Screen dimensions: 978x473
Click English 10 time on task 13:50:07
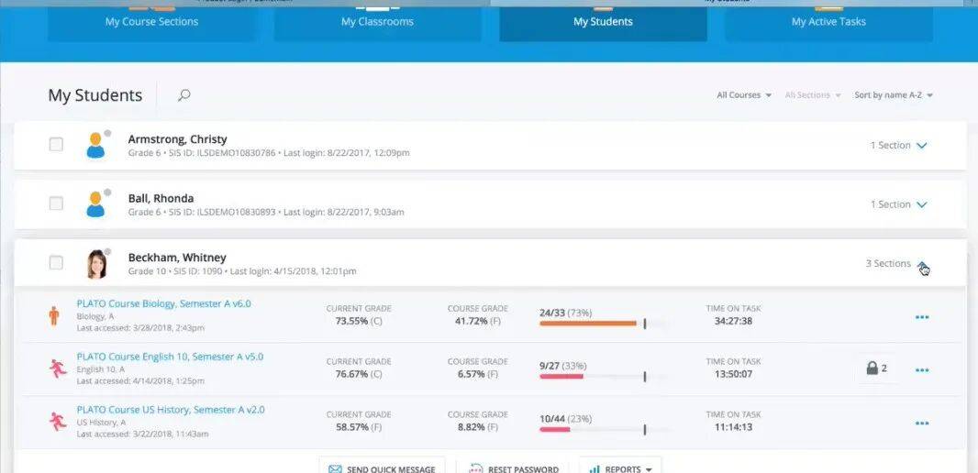pos(734,374)
